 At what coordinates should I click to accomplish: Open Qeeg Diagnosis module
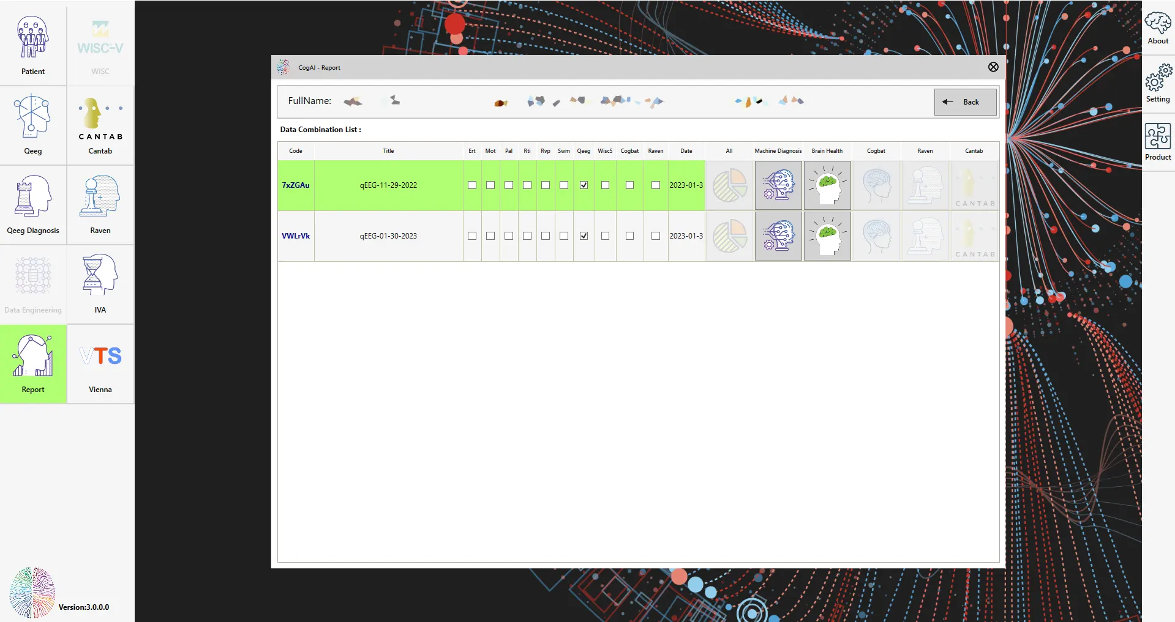coord(33,204)
